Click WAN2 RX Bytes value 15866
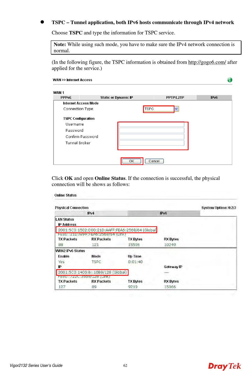Viewport: 249px width, 371px height. point(170,287)
